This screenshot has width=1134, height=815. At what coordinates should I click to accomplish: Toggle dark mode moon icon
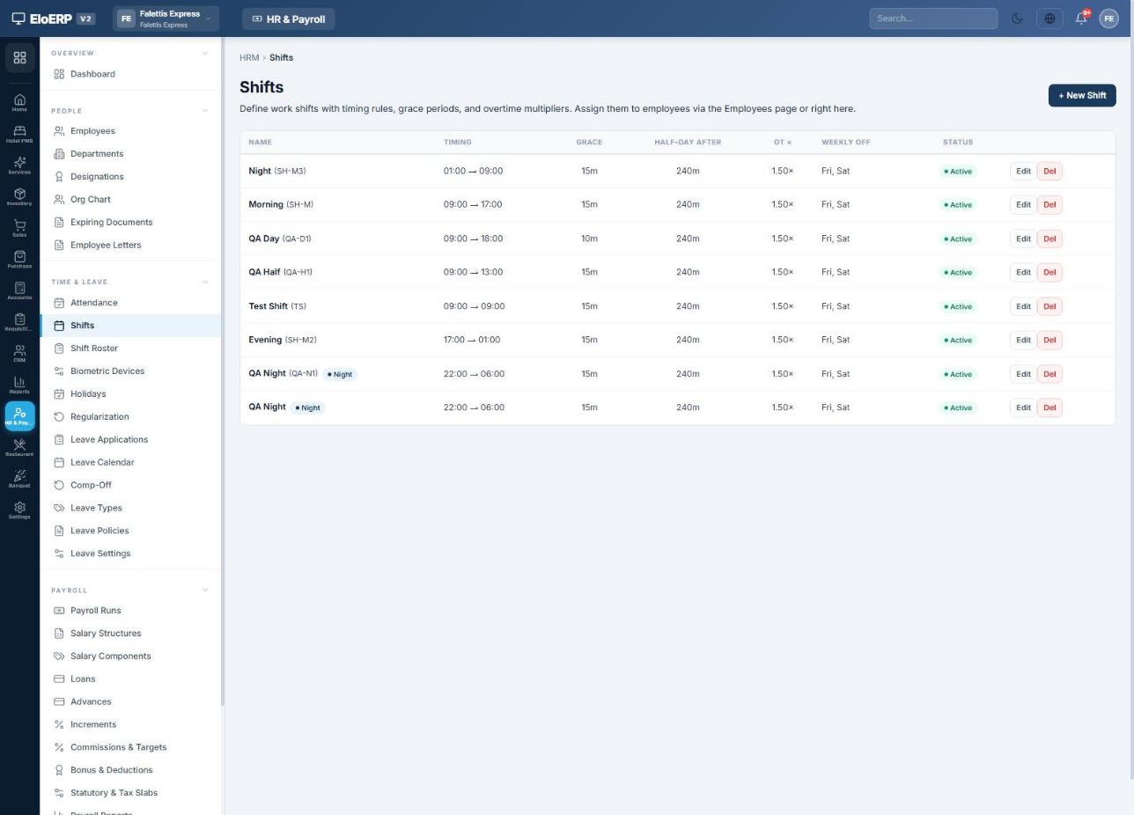1018,18
